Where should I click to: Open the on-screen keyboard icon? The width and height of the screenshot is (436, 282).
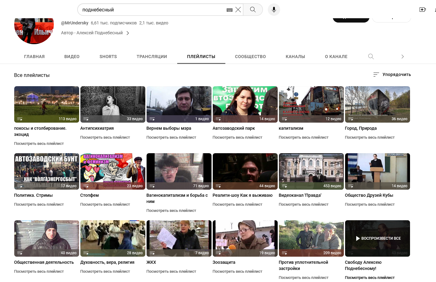(229, 10)
